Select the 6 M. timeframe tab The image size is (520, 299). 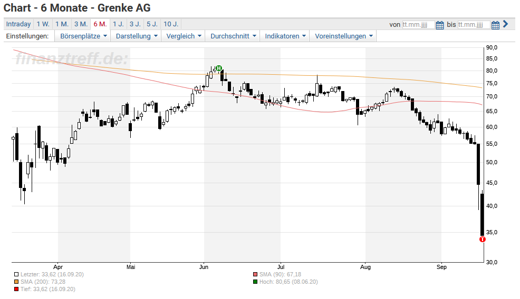pyautogui.click(x=100, y=24)
